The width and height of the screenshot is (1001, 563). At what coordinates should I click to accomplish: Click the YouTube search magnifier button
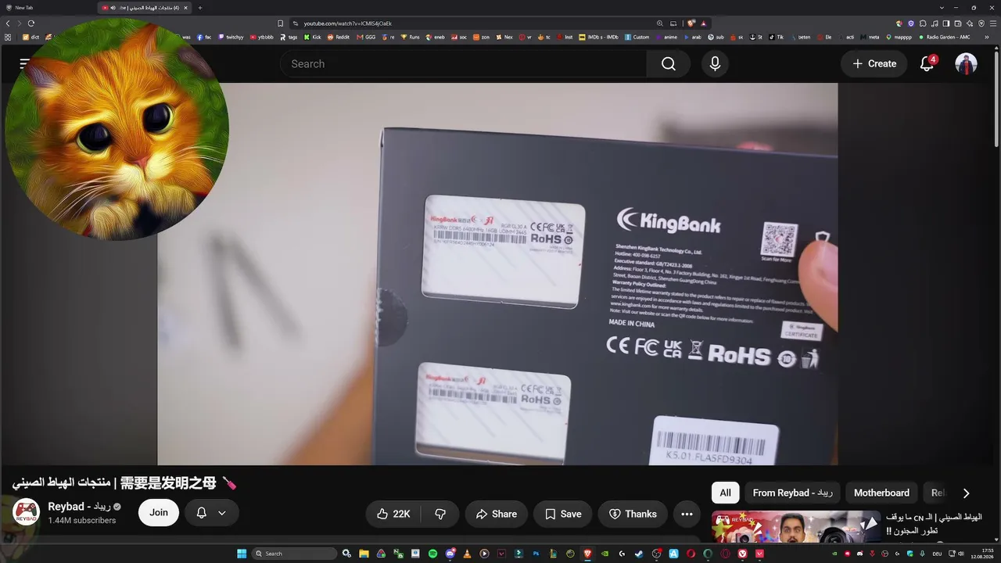[668, 64]
